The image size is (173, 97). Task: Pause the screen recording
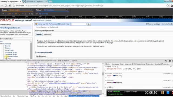tap(162, 93)
